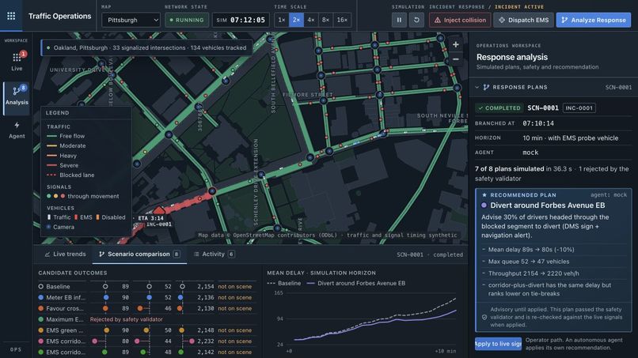Open the Scenario comparison tab
Screen dimensions: 638x358
point(139,254)
